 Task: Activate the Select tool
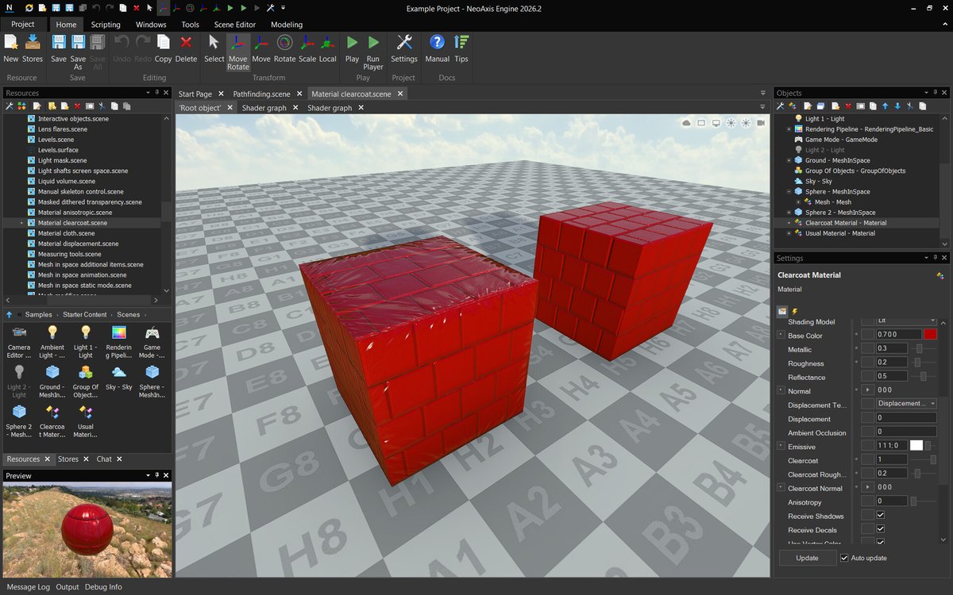[x=214, y=48]
